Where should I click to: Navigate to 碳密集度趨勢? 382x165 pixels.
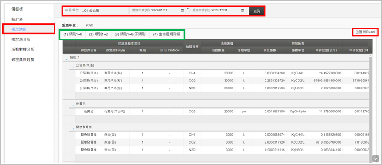(x=23, y=60)
